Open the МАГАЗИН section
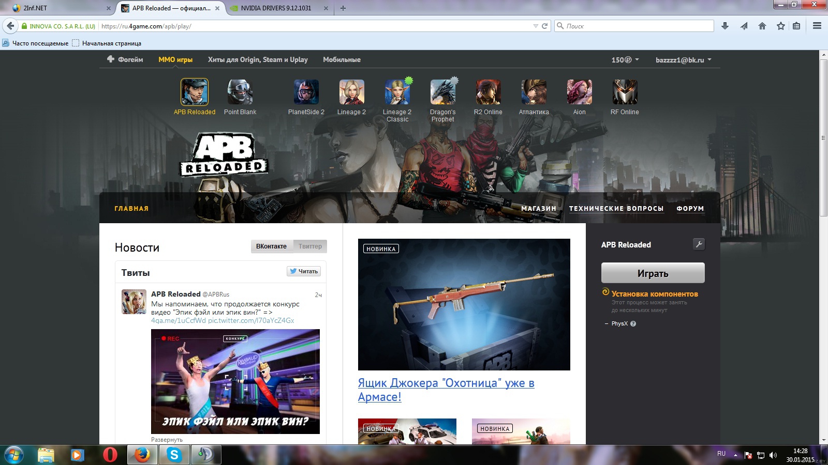 (x=539, y=209)
